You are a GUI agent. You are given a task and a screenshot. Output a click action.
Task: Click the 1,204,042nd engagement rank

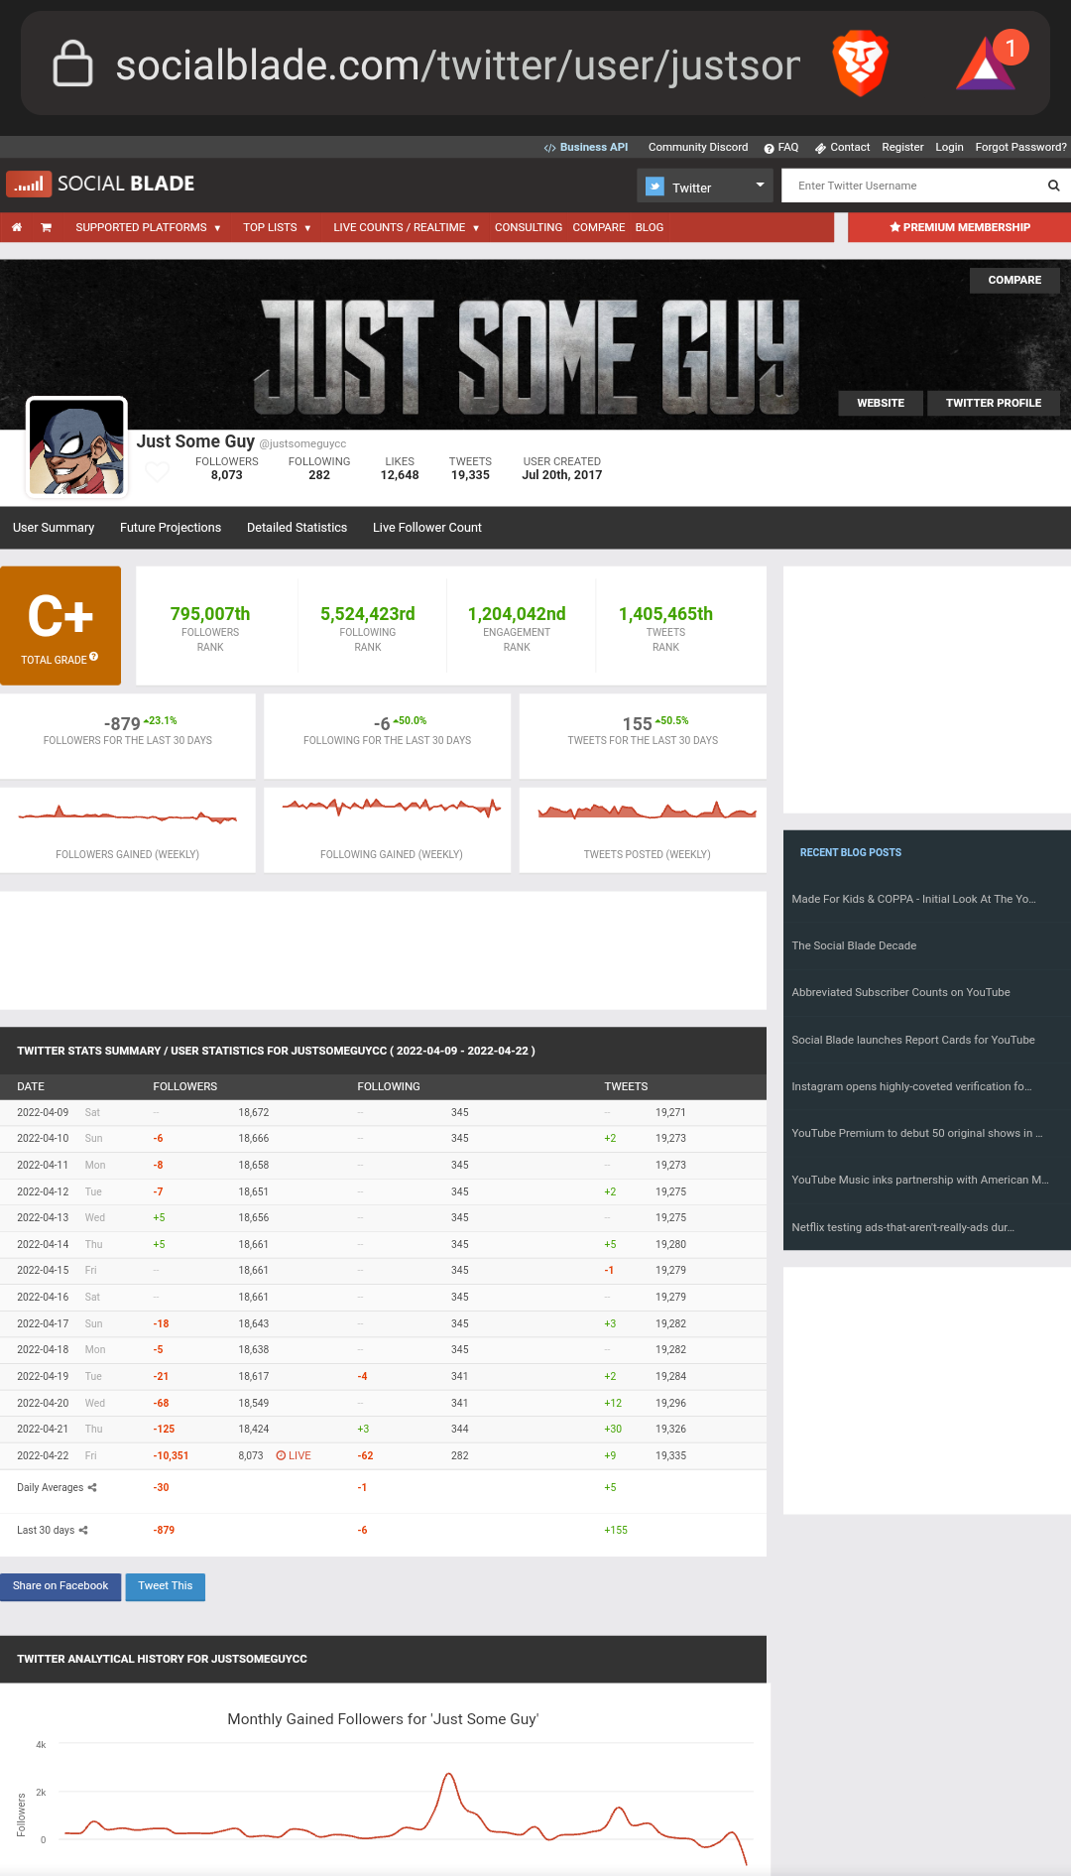click(517, 614)
